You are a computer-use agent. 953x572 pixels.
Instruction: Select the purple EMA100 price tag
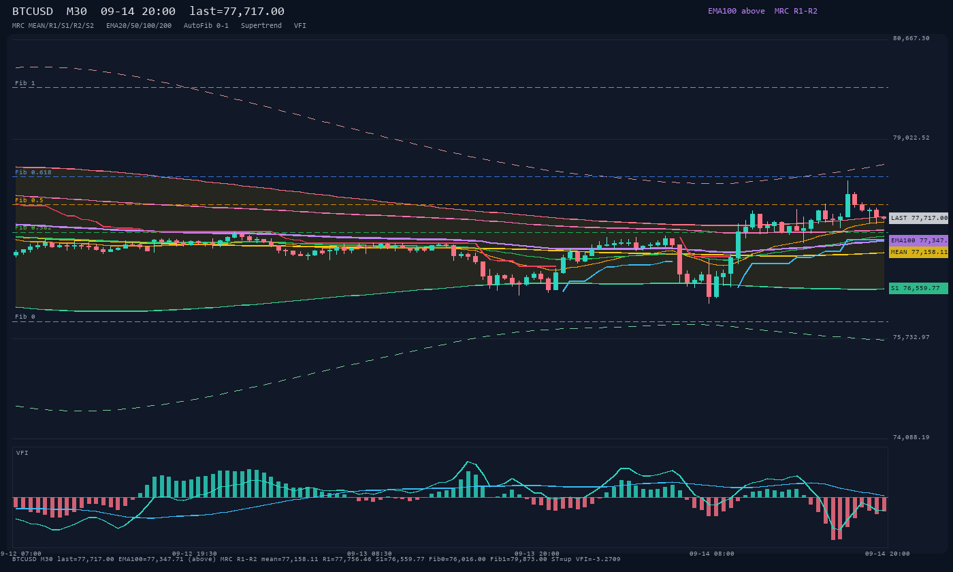(918, 240)
